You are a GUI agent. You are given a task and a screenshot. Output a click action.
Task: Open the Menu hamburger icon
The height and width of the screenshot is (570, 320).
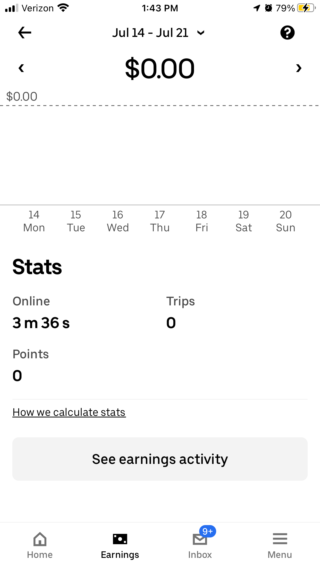coord(280,539)
